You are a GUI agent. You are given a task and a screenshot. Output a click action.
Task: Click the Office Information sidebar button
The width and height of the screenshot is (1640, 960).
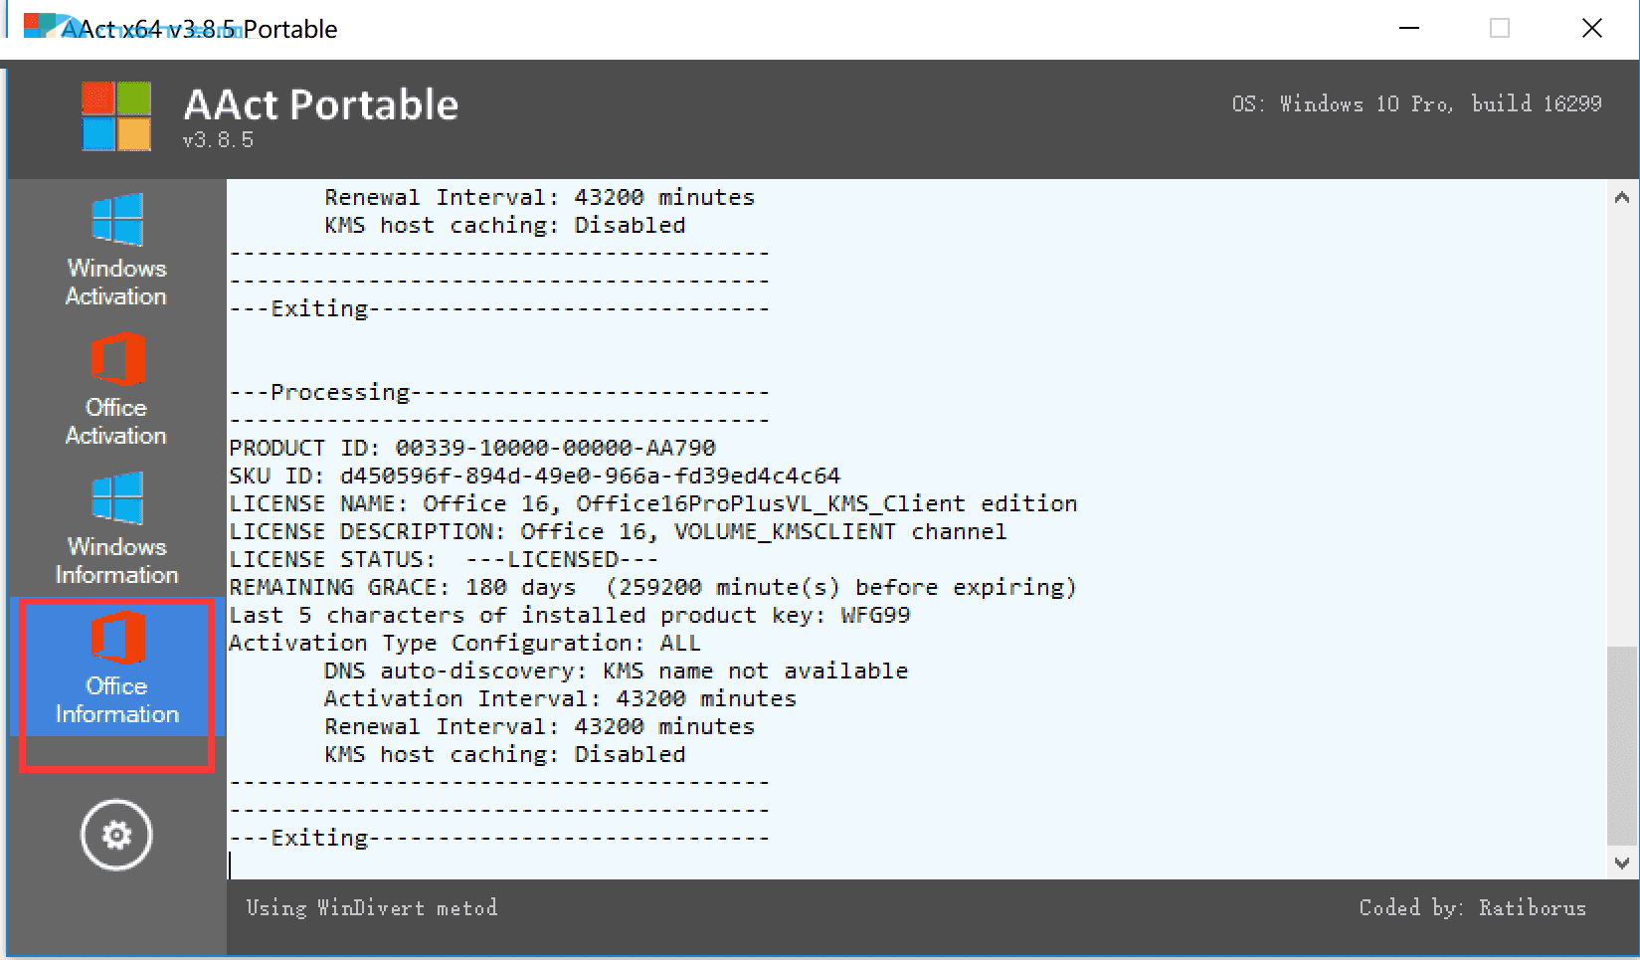(x=116, y=668)
